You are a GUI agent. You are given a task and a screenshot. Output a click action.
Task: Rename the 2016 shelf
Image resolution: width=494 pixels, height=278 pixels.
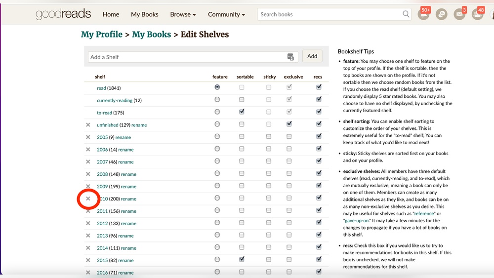click(x=126, y=273)
